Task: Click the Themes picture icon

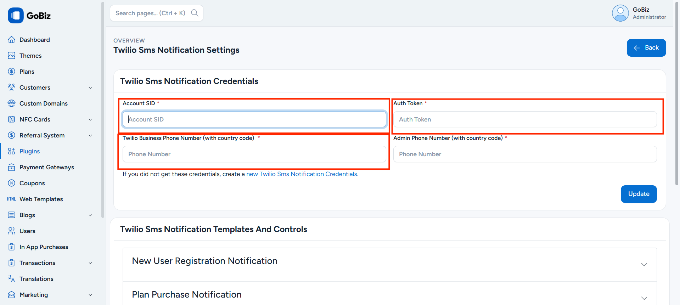Action: [x=11, y=56]
